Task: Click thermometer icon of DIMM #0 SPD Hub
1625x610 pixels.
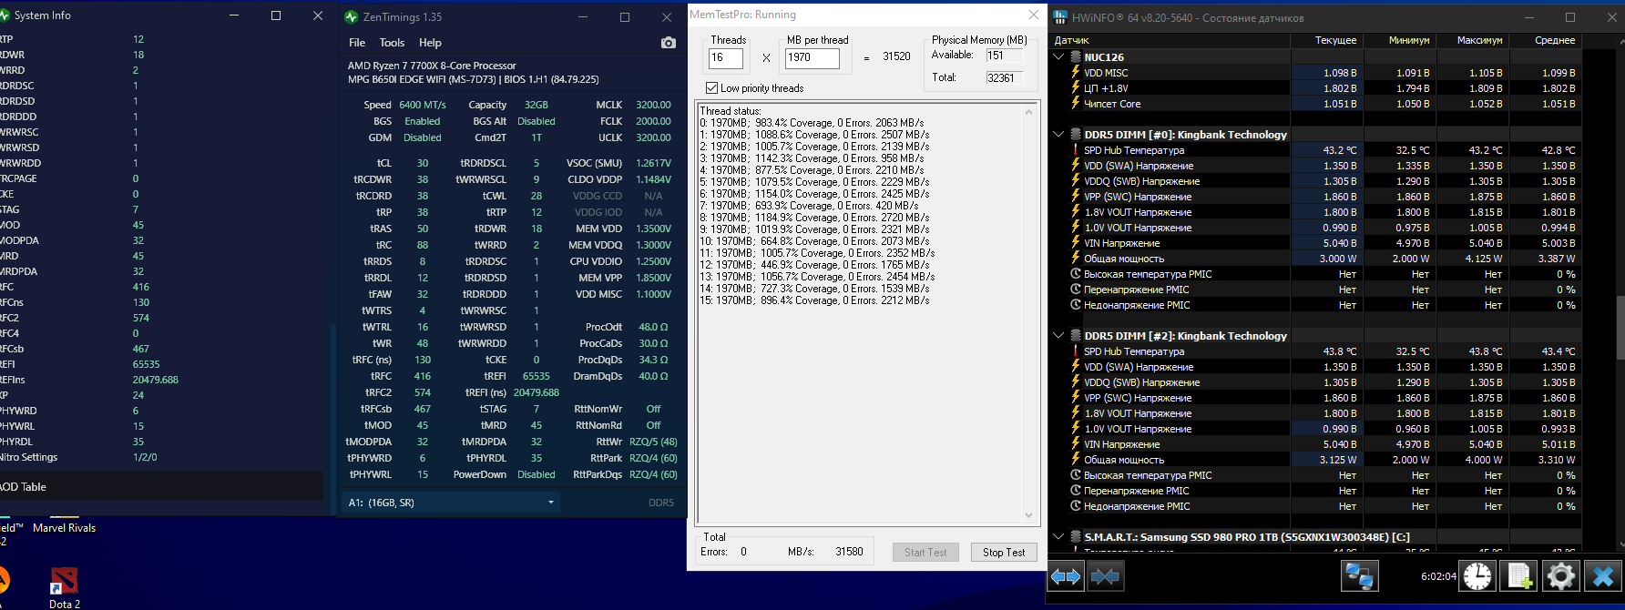Action: pos(1076,149)
